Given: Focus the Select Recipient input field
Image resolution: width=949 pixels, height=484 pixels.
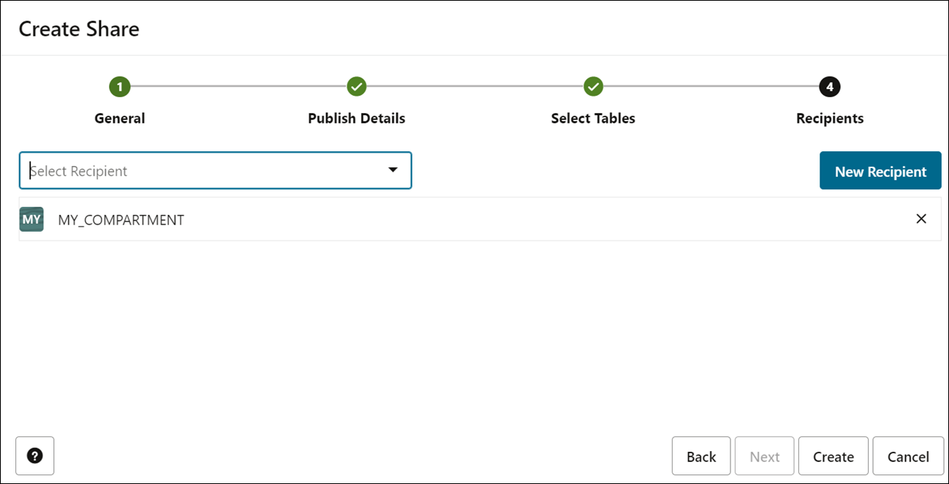Looking at the screenshot, I should [197, 170].
